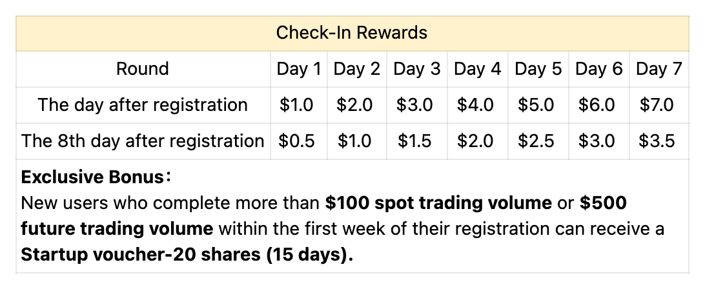This screenshot has height=289, width=705.
Task: Click the $3.5 reward cell
Action: (657, 141)
